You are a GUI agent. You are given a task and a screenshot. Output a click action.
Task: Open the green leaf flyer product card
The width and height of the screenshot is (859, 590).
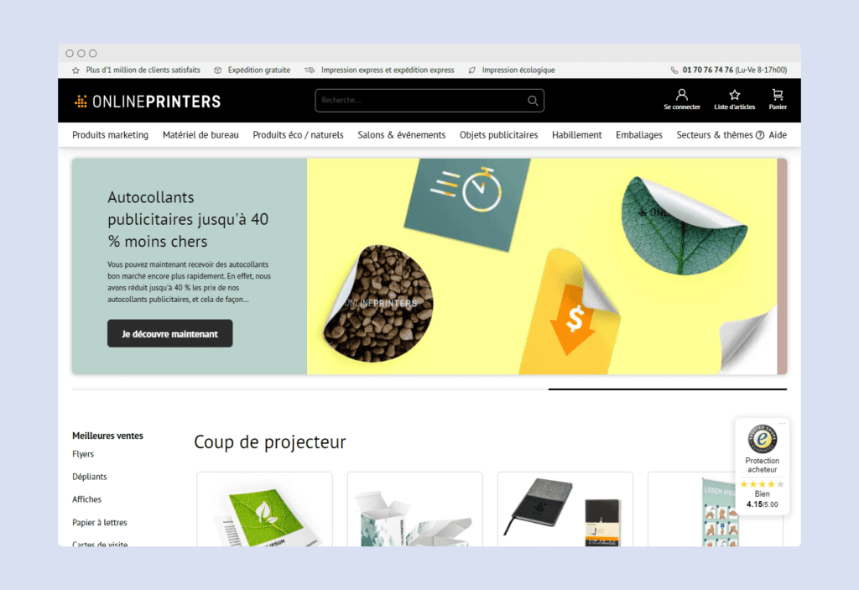coord(264,509)
